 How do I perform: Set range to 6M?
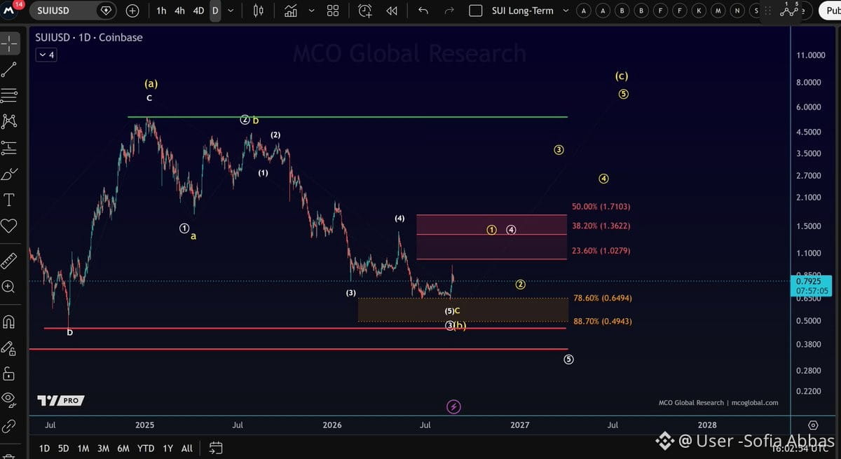(x=123, y=448)
